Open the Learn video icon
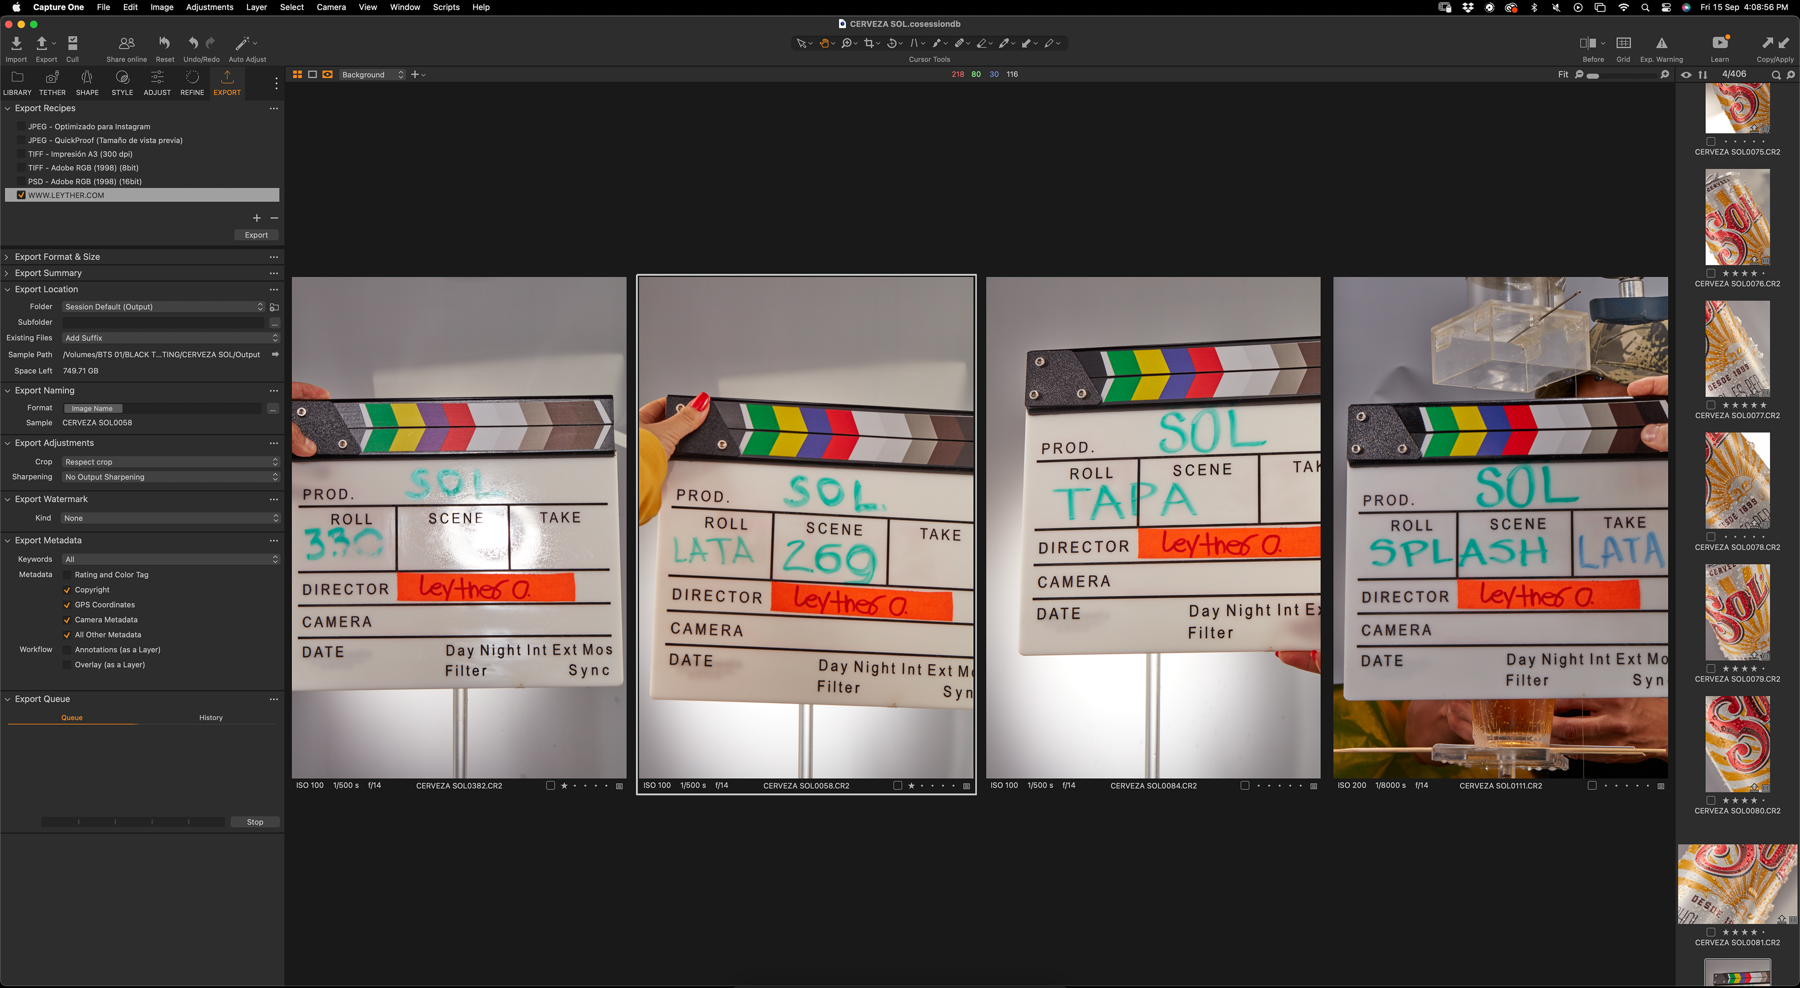The height and width of the screenshot is (988, 1800). pos(1720,43)
